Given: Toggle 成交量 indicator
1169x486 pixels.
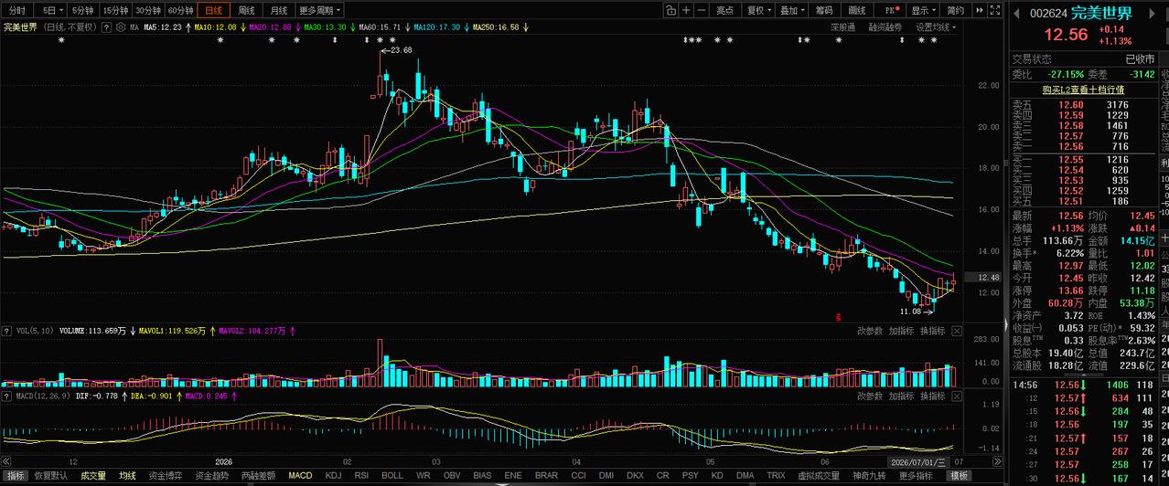Looking at the screenshot, I should click(93, 476).
